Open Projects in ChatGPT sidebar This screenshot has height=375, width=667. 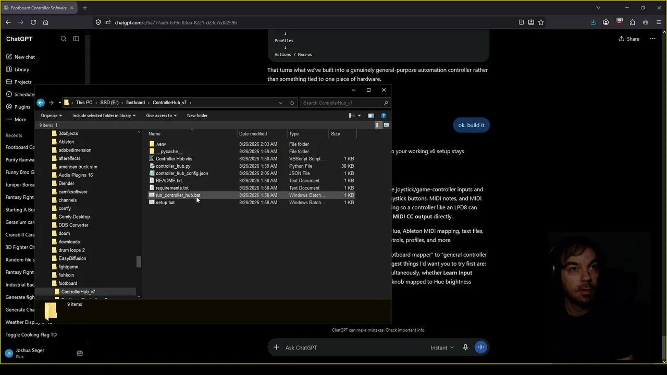coord(19,82)
